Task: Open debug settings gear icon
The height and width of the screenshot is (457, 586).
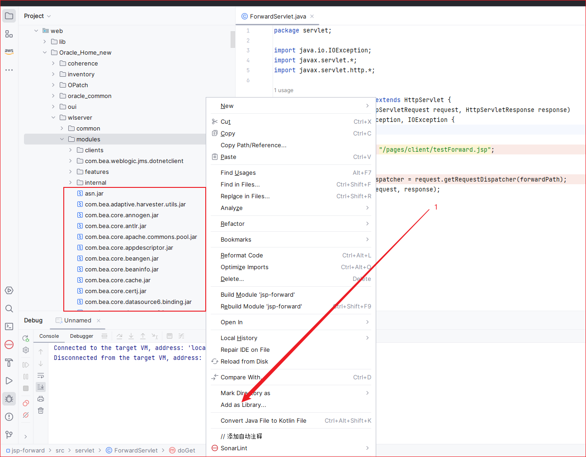Action: (x=26, y=350)
